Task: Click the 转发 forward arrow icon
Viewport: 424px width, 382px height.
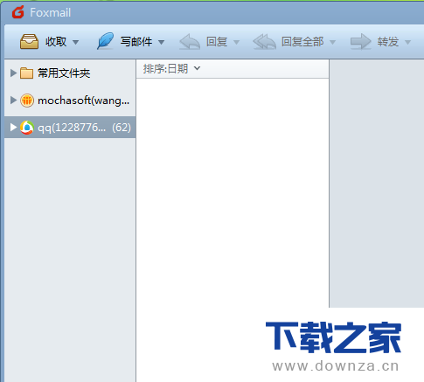Action: pos(361,42)
